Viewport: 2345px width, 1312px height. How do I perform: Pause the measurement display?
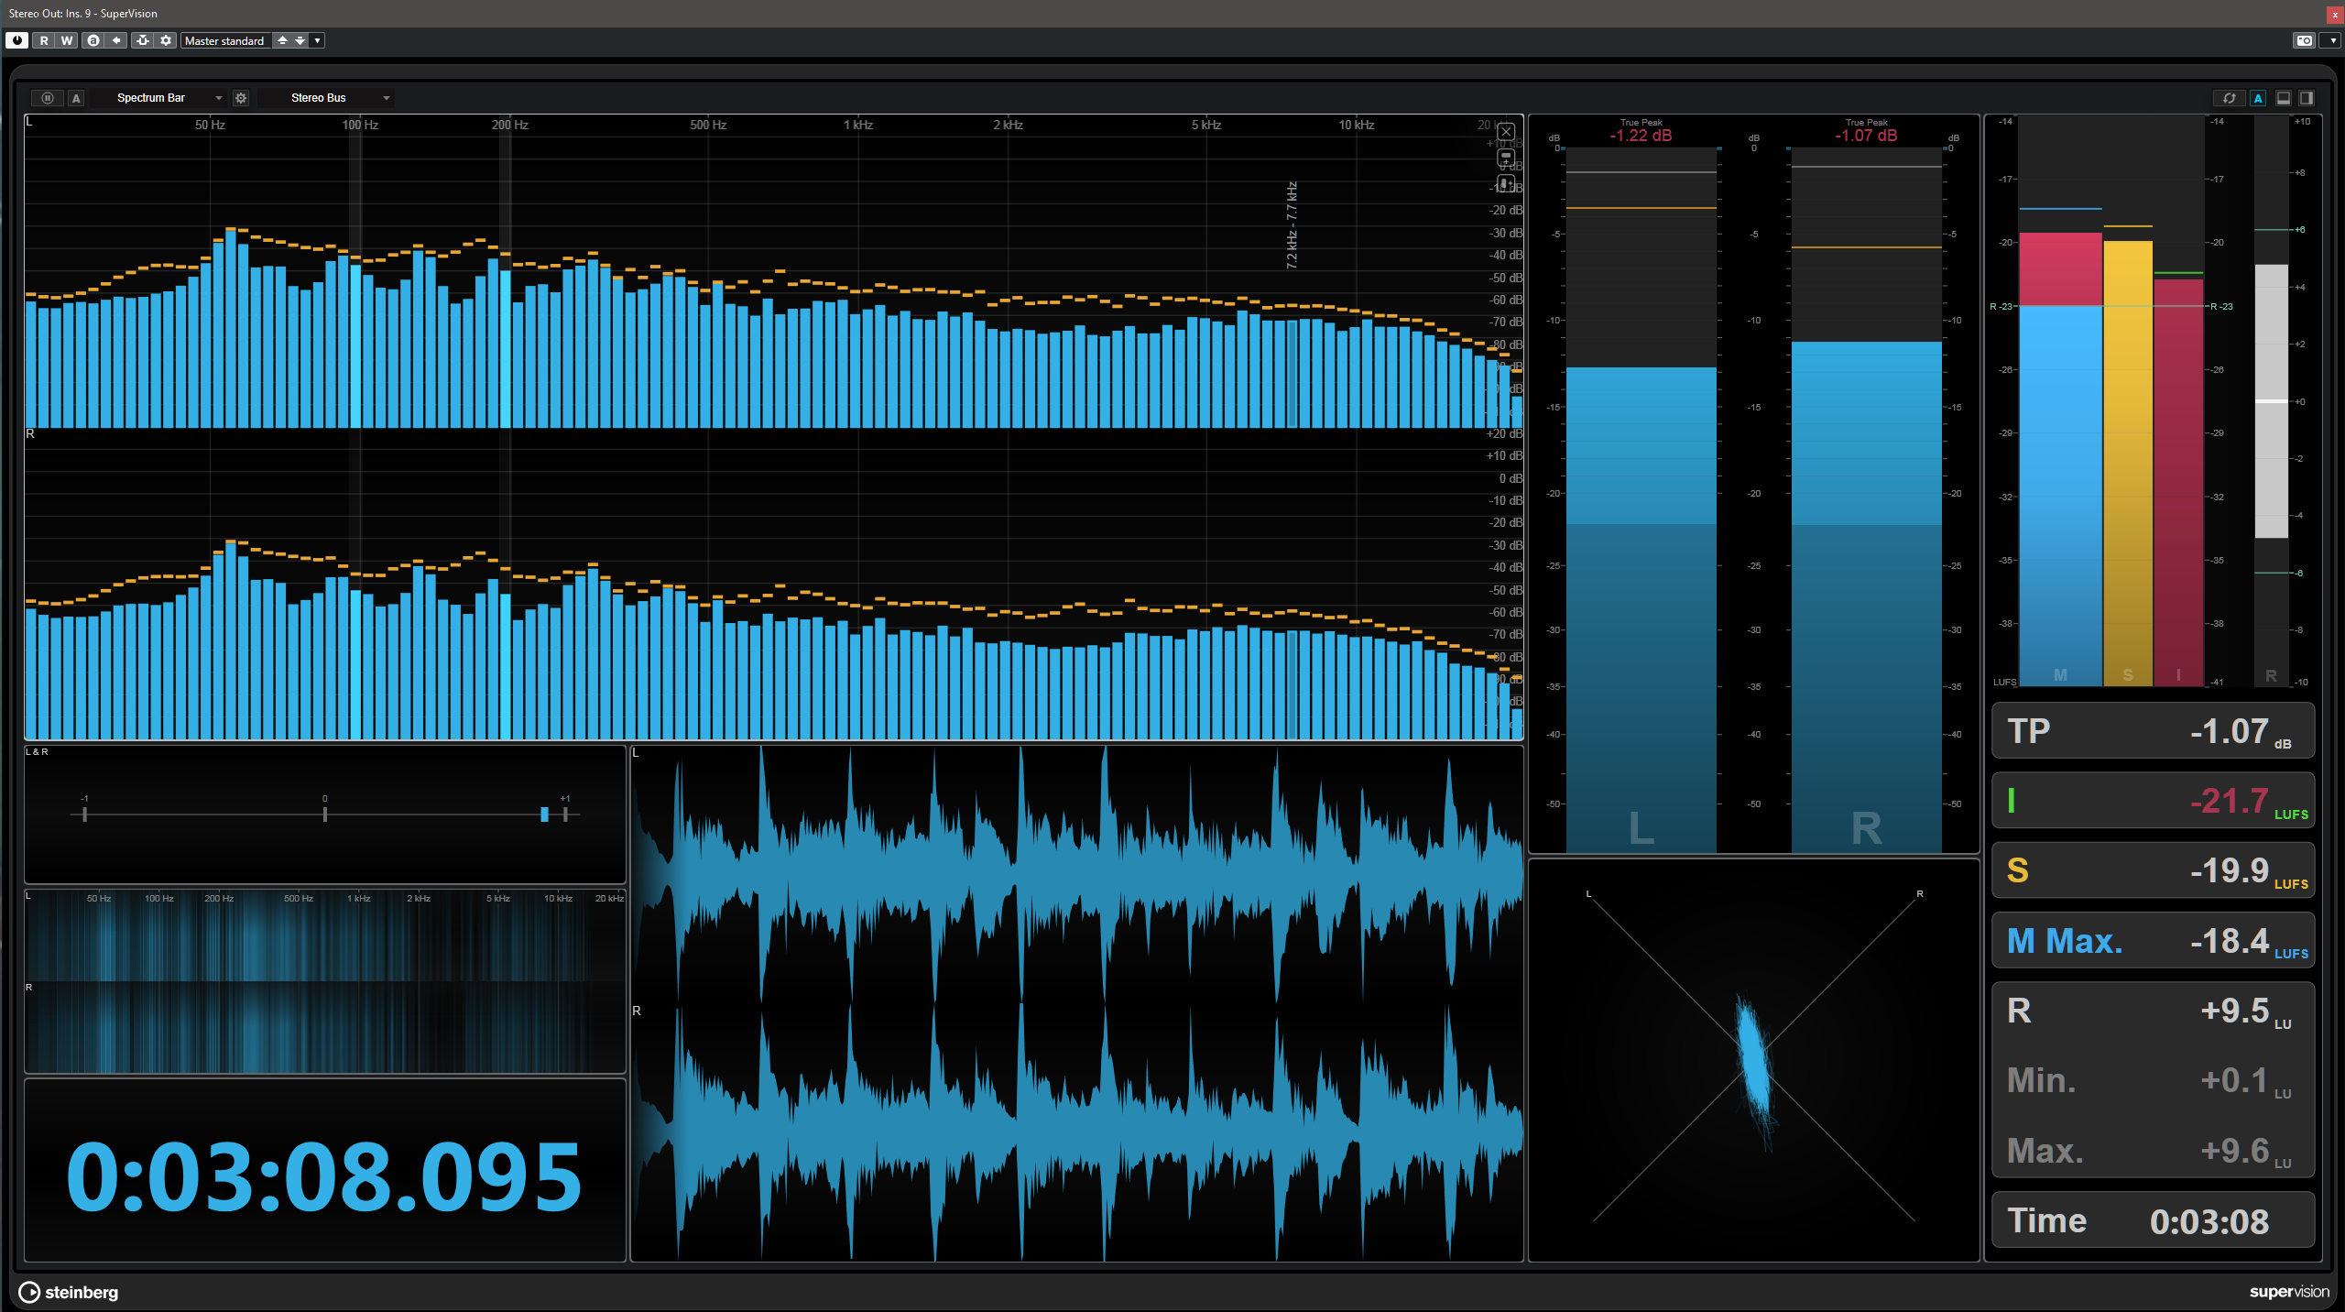48,98
